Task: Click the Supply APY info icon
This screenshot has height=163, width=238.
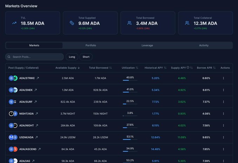Action: [x=188, y=68]
